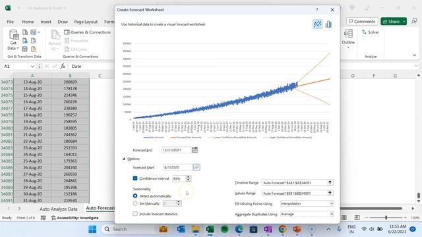Switch to the Page Layout tab
Screen dimensions: 422x237
86,22
